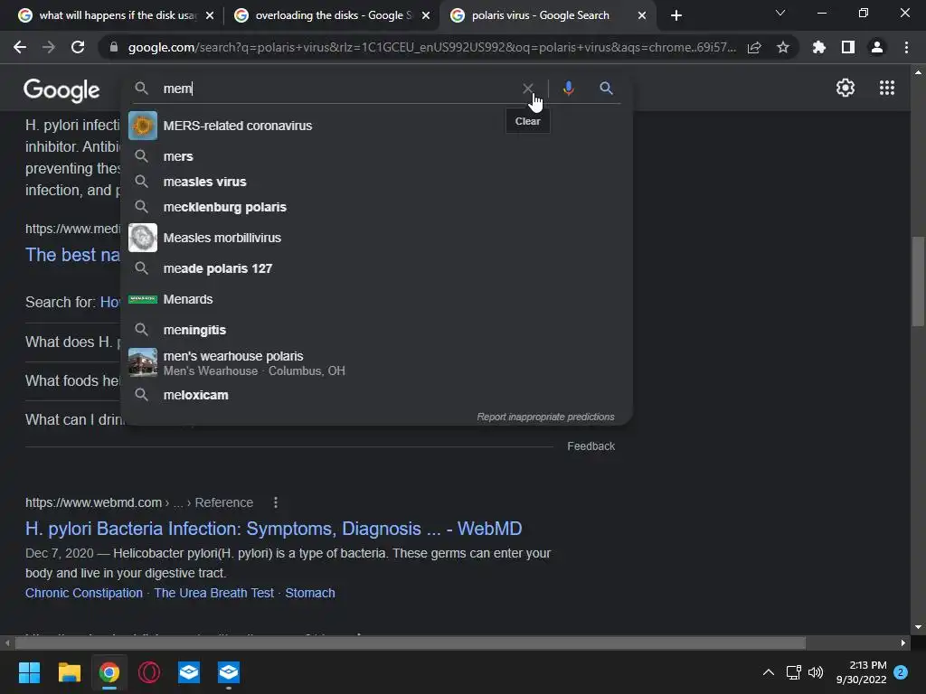The width and height of the screenshot is (926, 694).
Task: Click the Google logo
Action: (x=61, y=89)
